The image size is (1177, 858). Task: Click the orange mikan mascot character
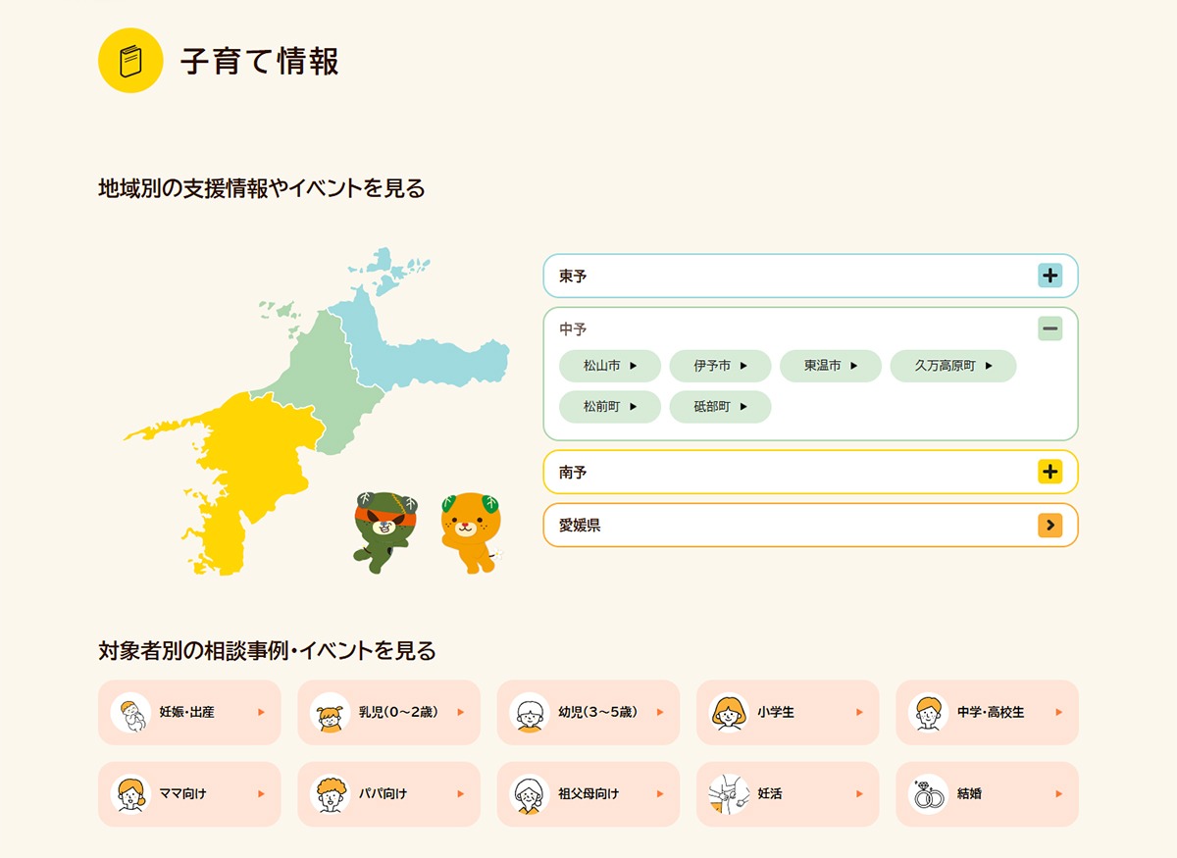[x=471, y=531]
